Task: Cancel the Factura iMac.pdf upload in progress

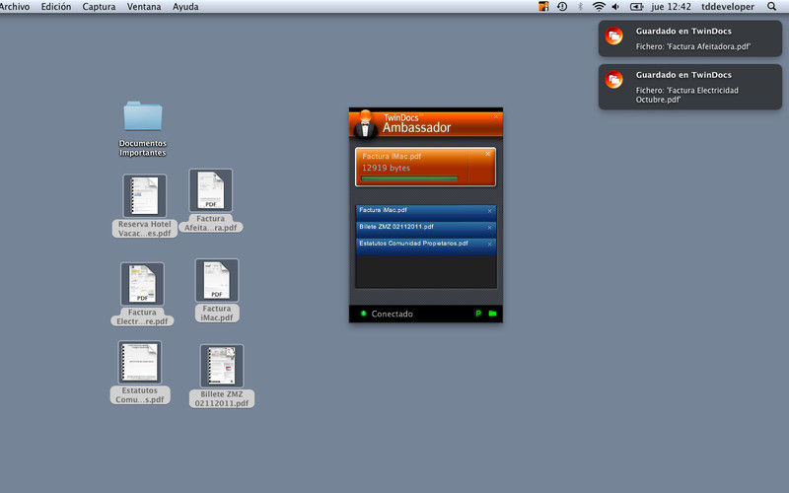Action: coord(487,154)
